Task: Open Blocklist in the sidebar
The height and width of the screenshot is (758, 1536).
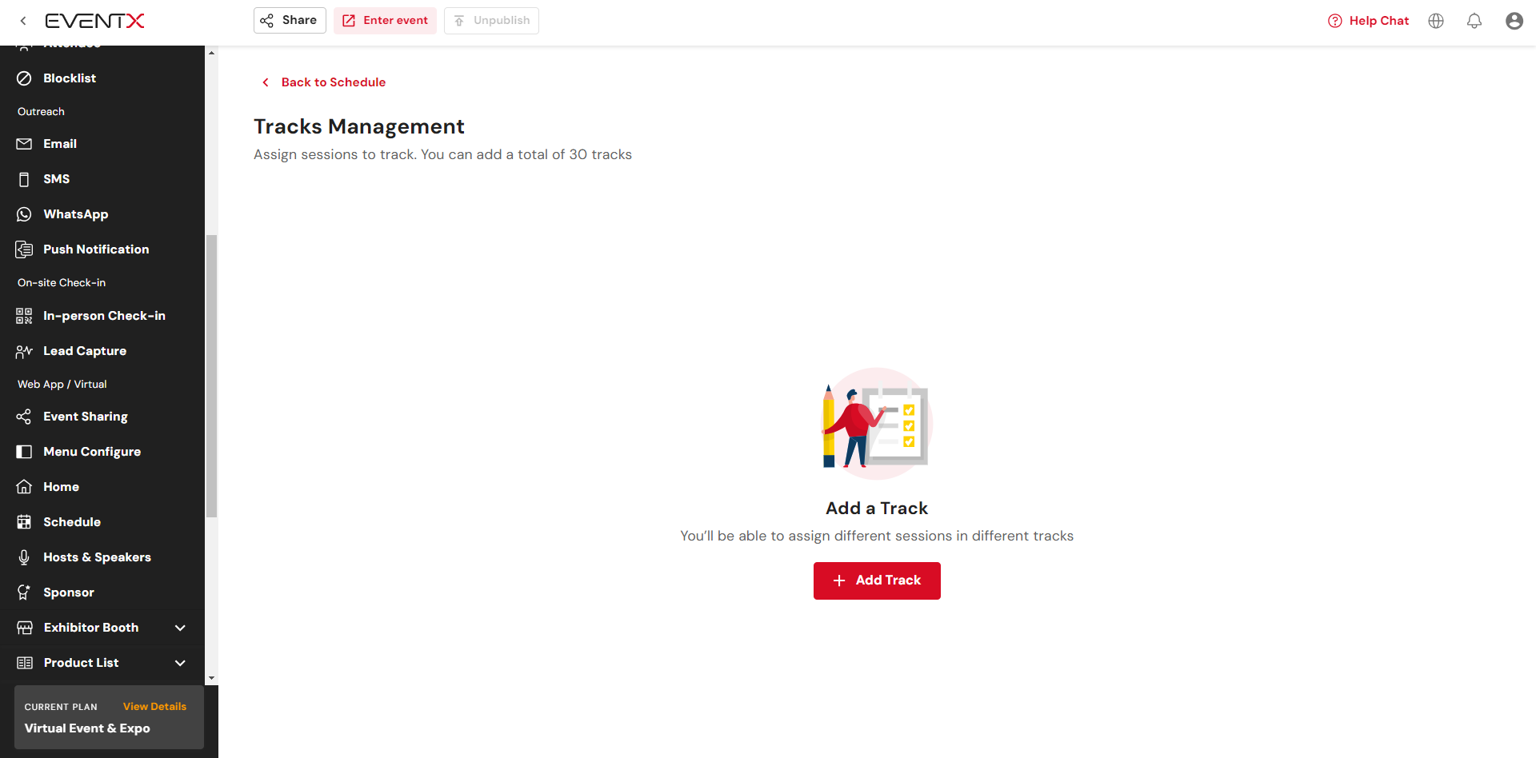Action: point(102,78)
